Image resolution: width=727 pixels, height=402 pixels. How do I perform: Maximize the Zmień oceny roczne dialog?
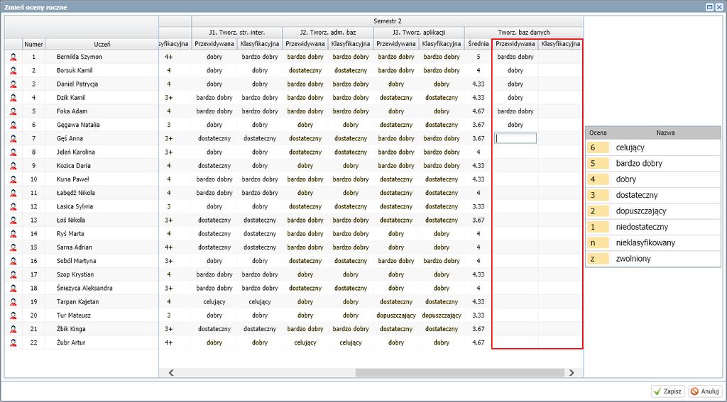[710, 7]
